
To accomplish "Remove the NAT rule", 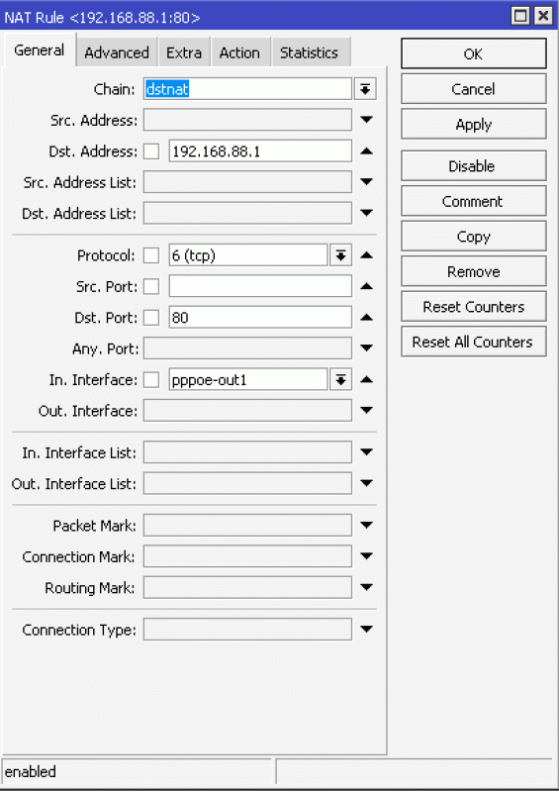I will pos(473,271).
